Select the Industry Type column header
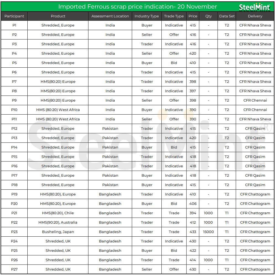The width and height of the screenshot is (275, 275). click(147, 16)
